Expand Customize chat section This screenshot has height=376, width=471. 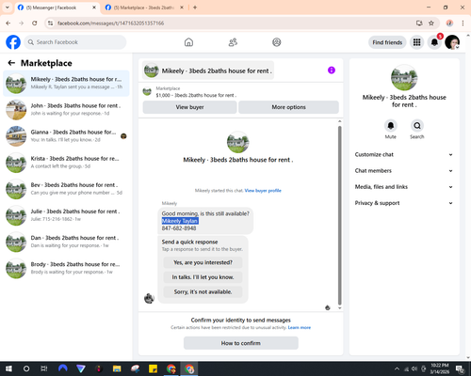(x=404, y=154)
